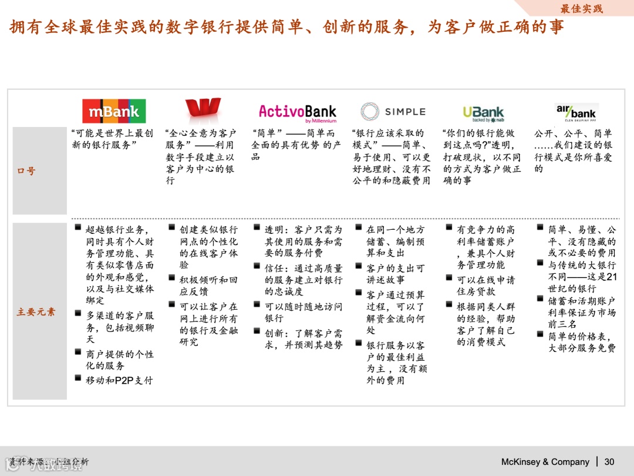
Task: Click air bank slogan 公开、公平、简单
Action: 574,150
